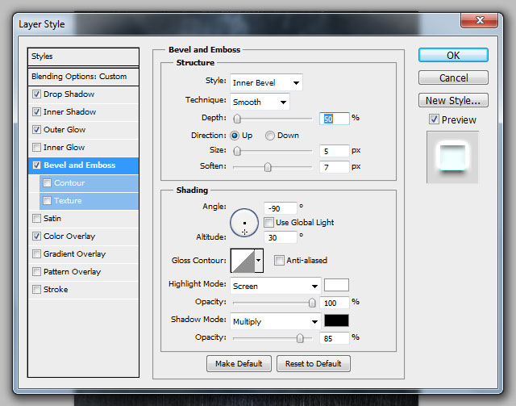The image size is (516, 406).
Task: Toggle the Drop Shadow checkbox
Action: [36, 94]
